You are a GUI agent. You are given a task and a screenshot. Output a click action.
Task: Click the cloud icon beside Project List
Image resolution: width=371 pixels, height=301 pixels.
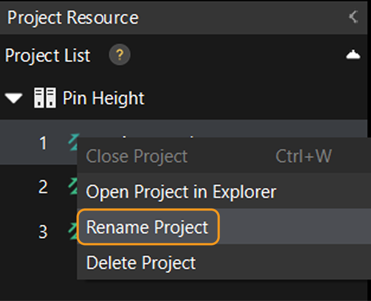coord(353,55)
